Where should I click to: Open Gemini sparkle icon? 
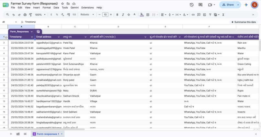(246, 5)
